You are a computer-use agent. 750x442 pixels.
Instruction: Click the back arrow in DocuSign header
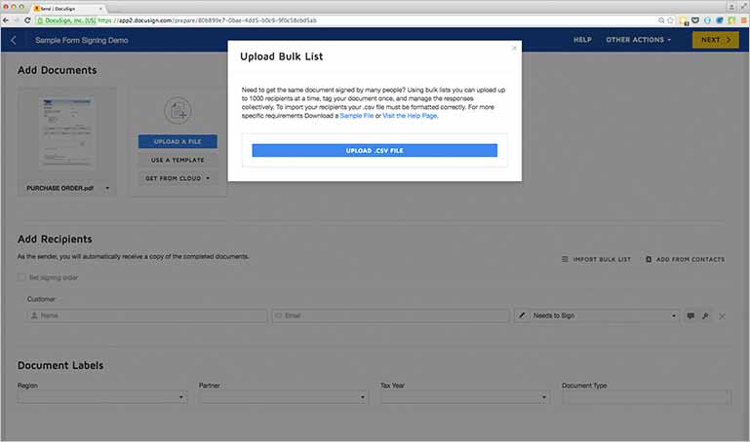click(14, 40)
